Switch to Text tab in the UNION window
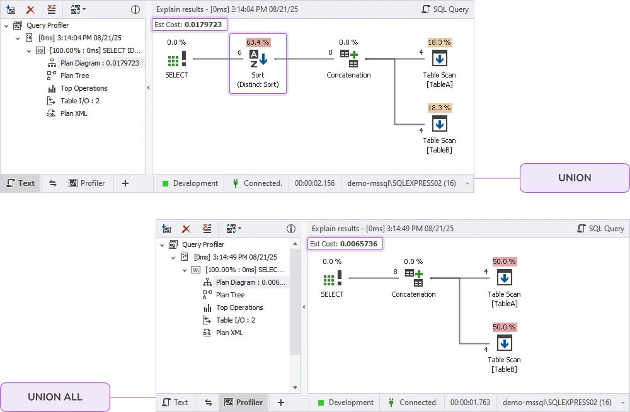Viewport: 630px width, 412px height. [21, 183]
